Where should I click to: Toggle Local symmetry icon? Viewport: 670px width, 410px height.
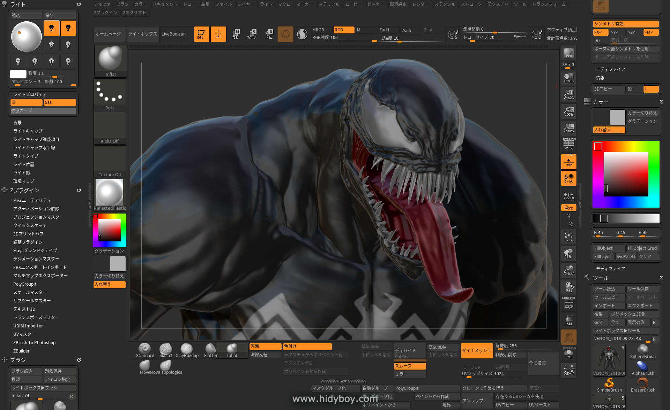point(568,178)
